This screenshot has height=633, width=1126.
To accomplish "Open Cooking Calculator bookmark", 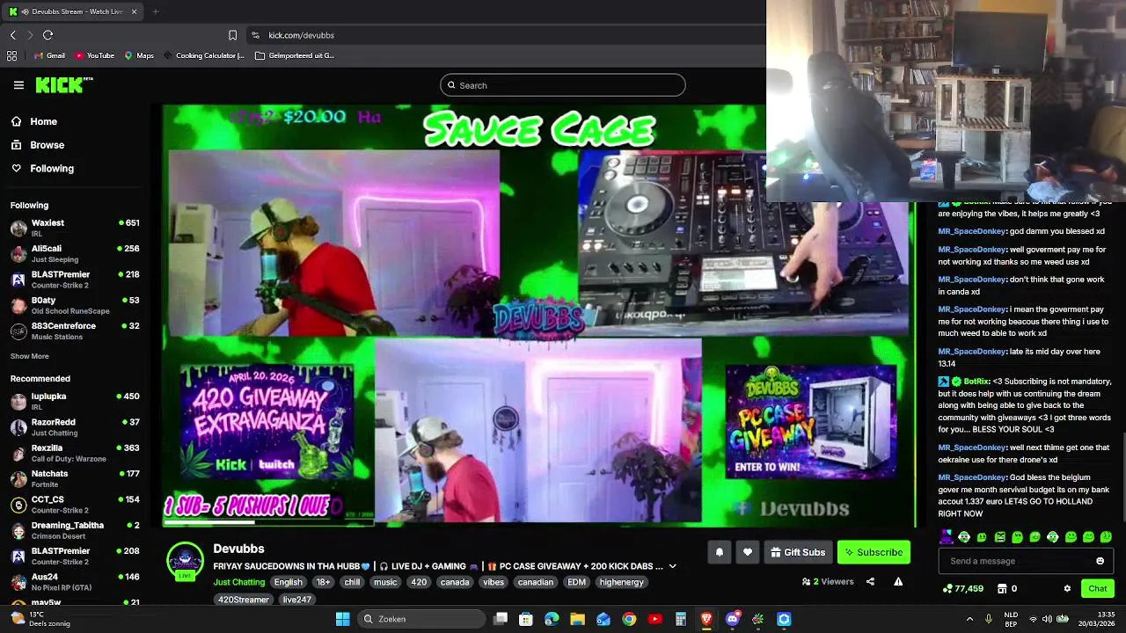I will point(204,55).
